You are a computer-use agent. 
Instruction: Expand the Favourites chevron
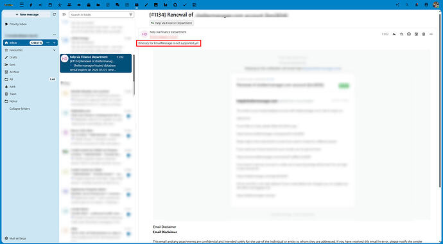tap(54, 50)
